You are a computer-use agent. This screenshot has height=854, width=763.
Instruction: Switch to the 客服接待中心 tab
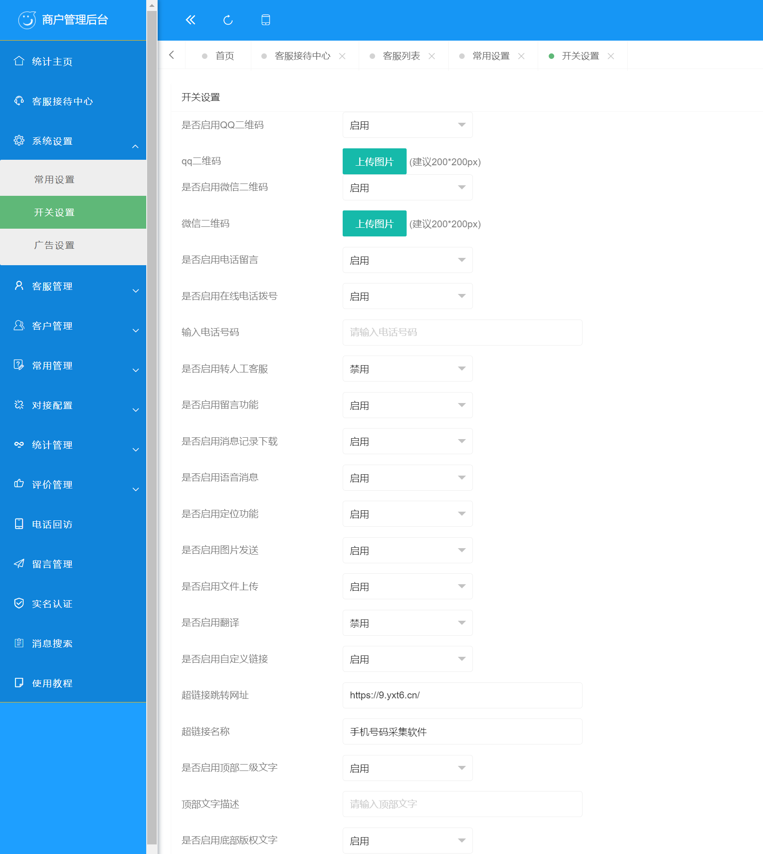click(302, 56)
